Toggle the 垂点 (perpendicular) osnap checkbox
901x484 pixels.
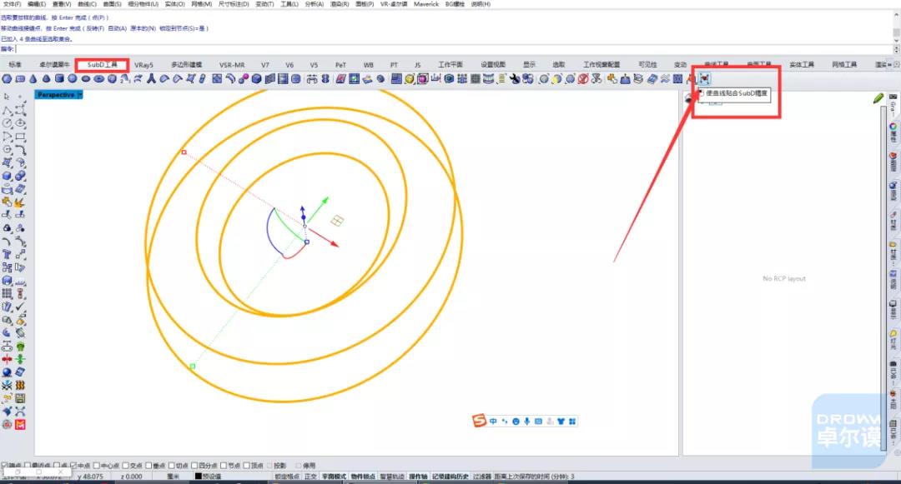click(x=148, y=466)
